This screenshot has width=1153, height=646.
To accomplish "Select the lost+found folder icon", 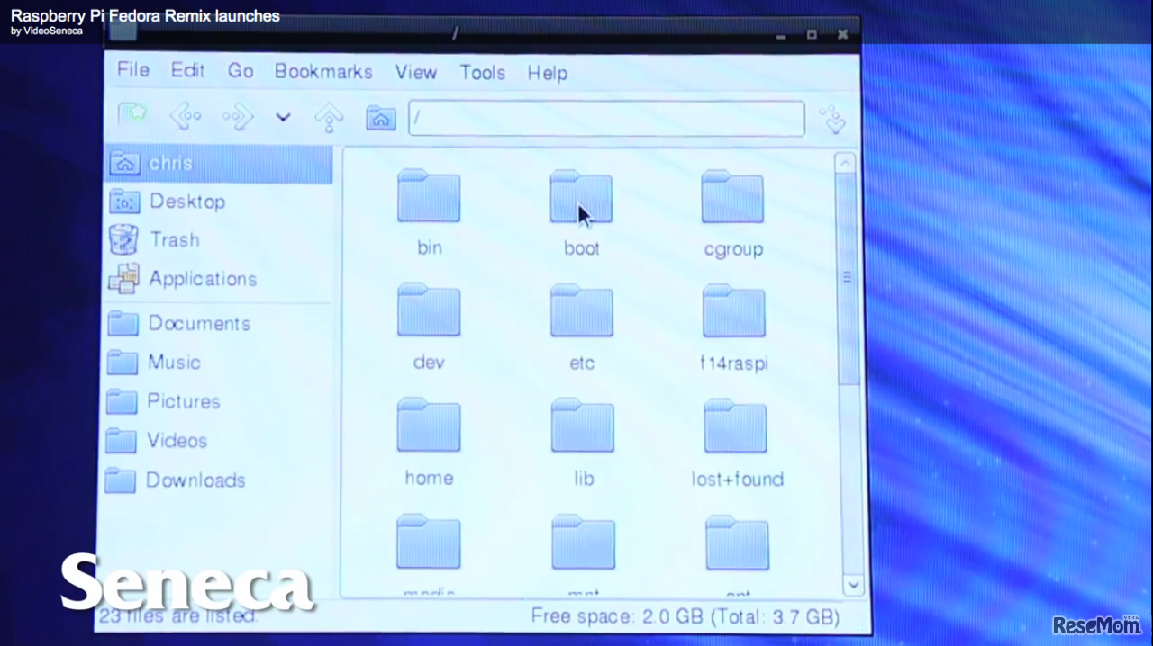I will point(736,426).
